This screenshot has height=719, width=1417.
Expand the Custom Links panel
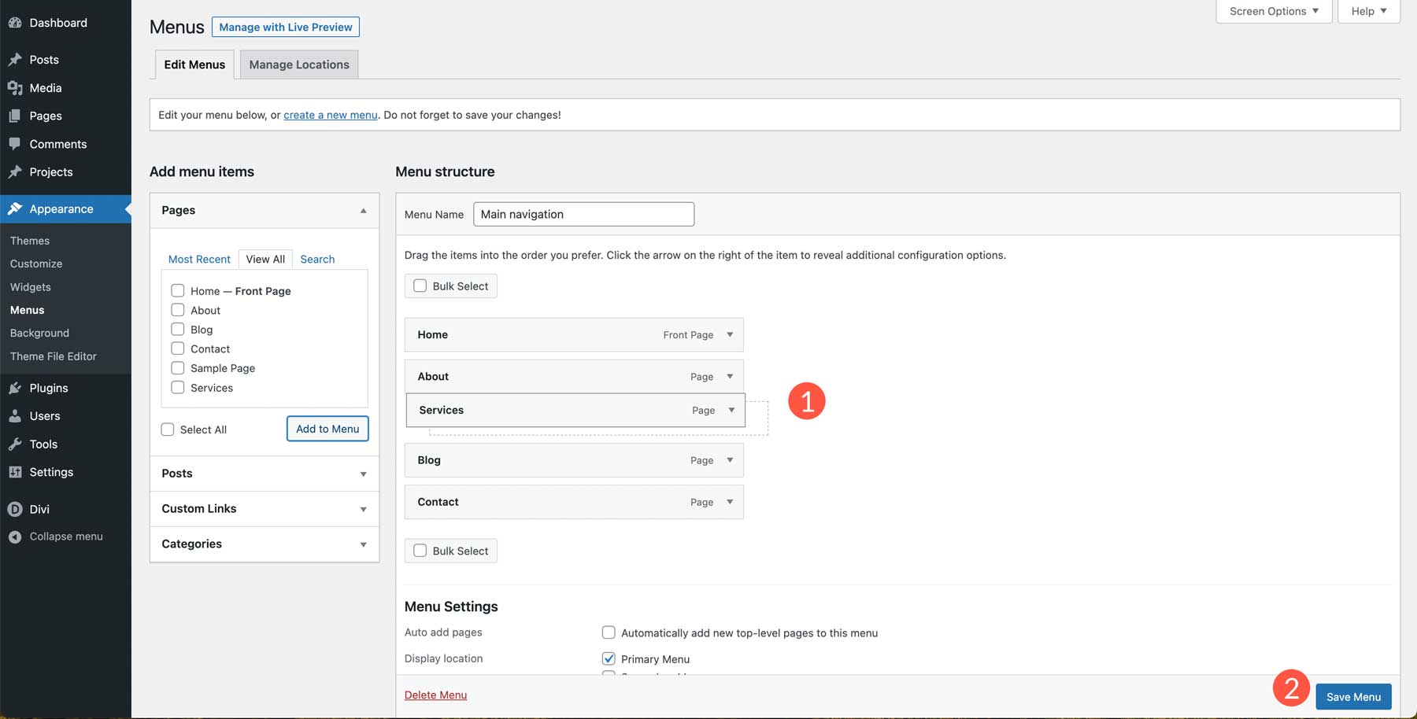[x=363, y=510]
